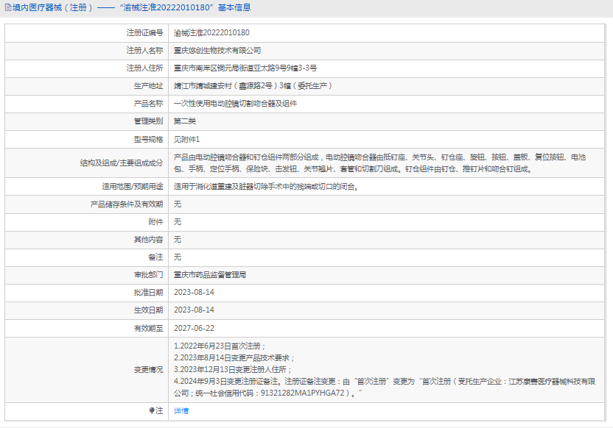Click the production address value 靖江市
Viewport: 613px width, 428px height.
[x=253, y=86]
